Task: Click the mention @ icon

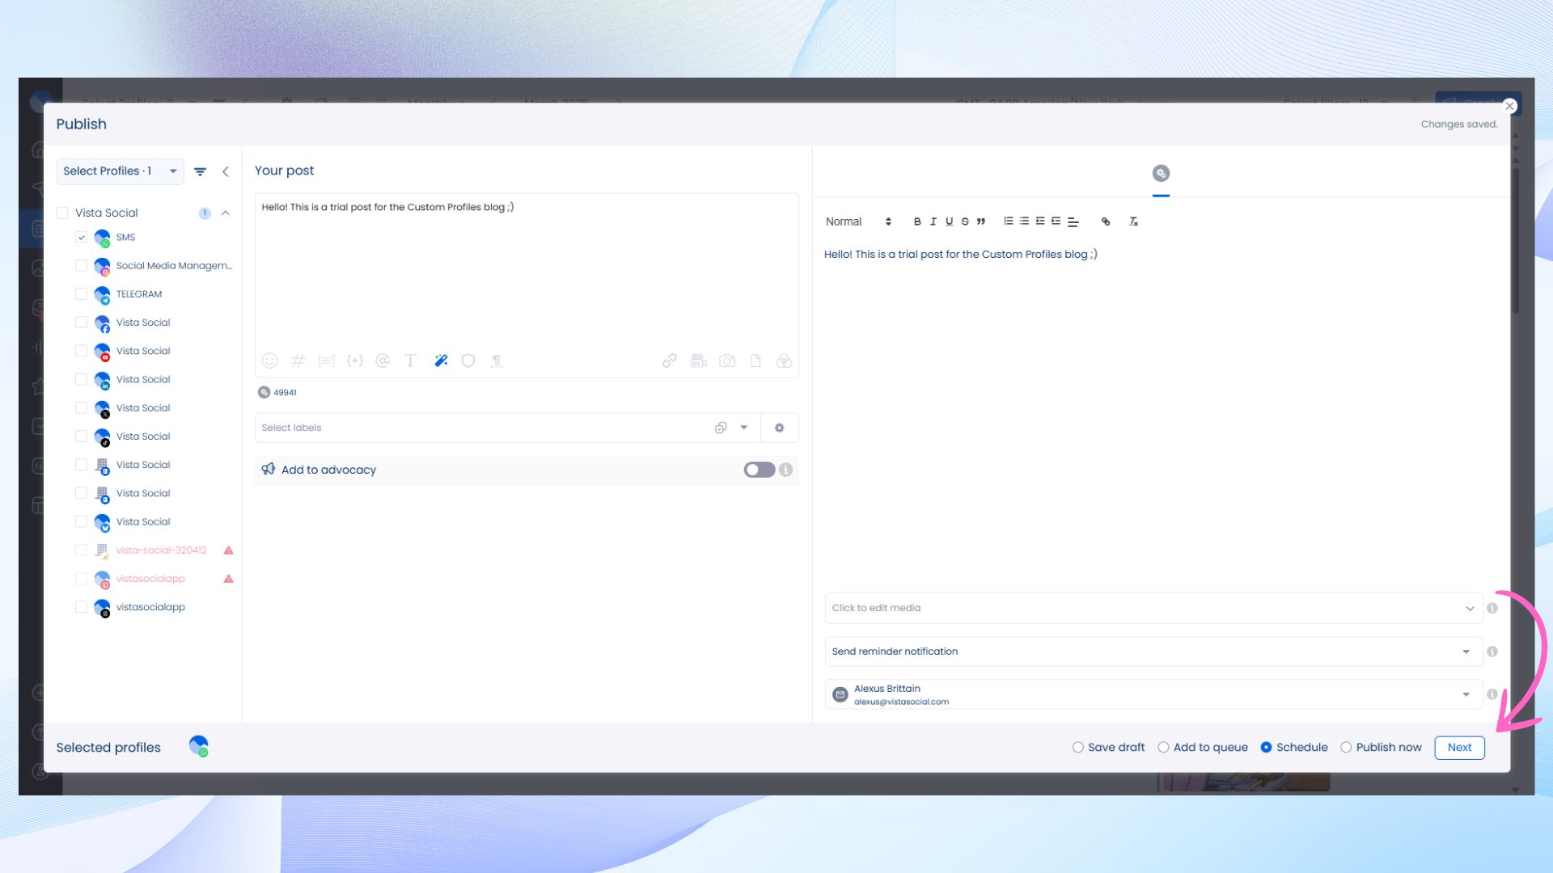Action: click(383, 361)
